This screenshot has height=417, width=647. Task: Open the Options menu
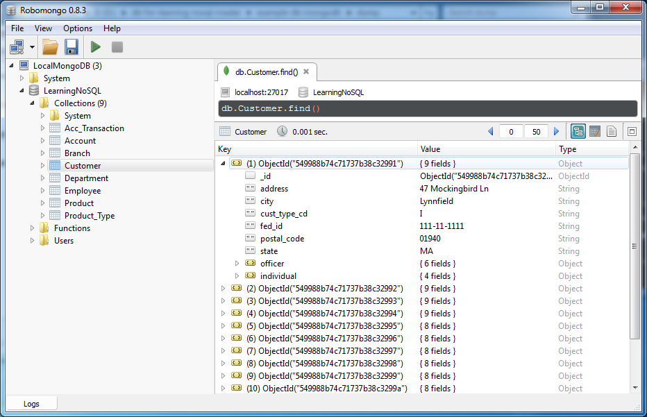click(x=78, y=28)
